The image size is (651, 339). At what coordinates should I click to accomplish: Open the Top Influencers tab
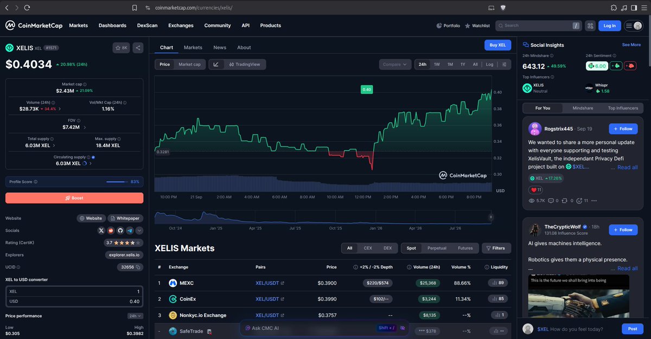pos(623,108)
